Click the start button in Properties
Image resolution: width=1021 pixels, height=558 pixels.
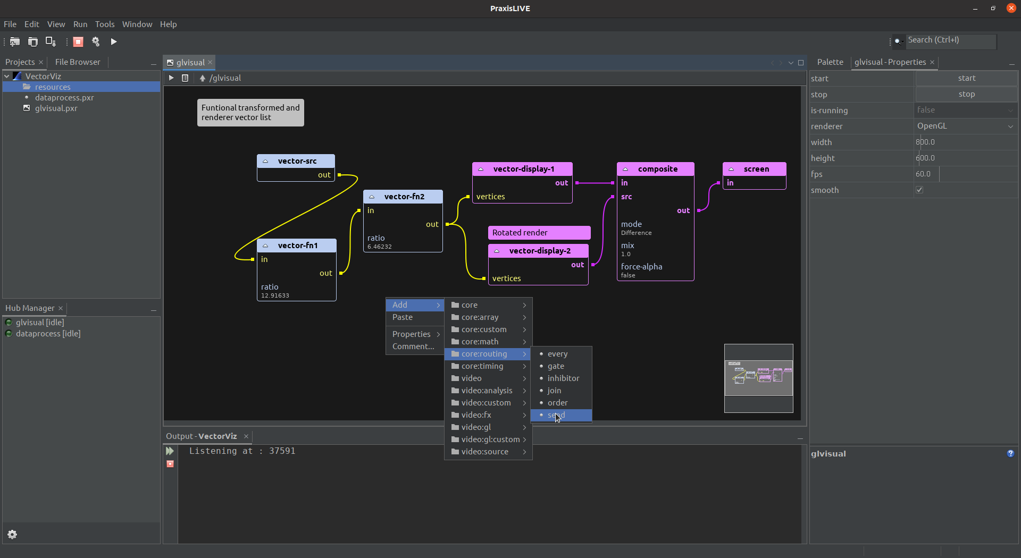point(966,78)
